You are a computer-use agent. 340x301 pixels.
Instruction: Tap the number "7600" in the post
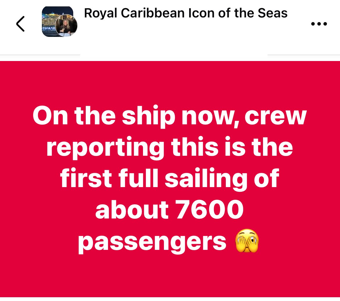tap(210, 209)
